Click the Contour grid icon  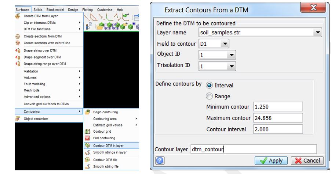[x=87, y=132]
